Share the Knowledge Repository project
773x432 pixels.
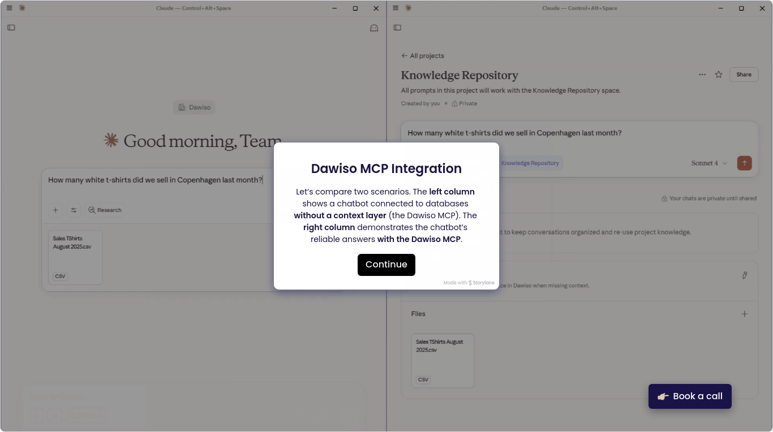(744, 74)
